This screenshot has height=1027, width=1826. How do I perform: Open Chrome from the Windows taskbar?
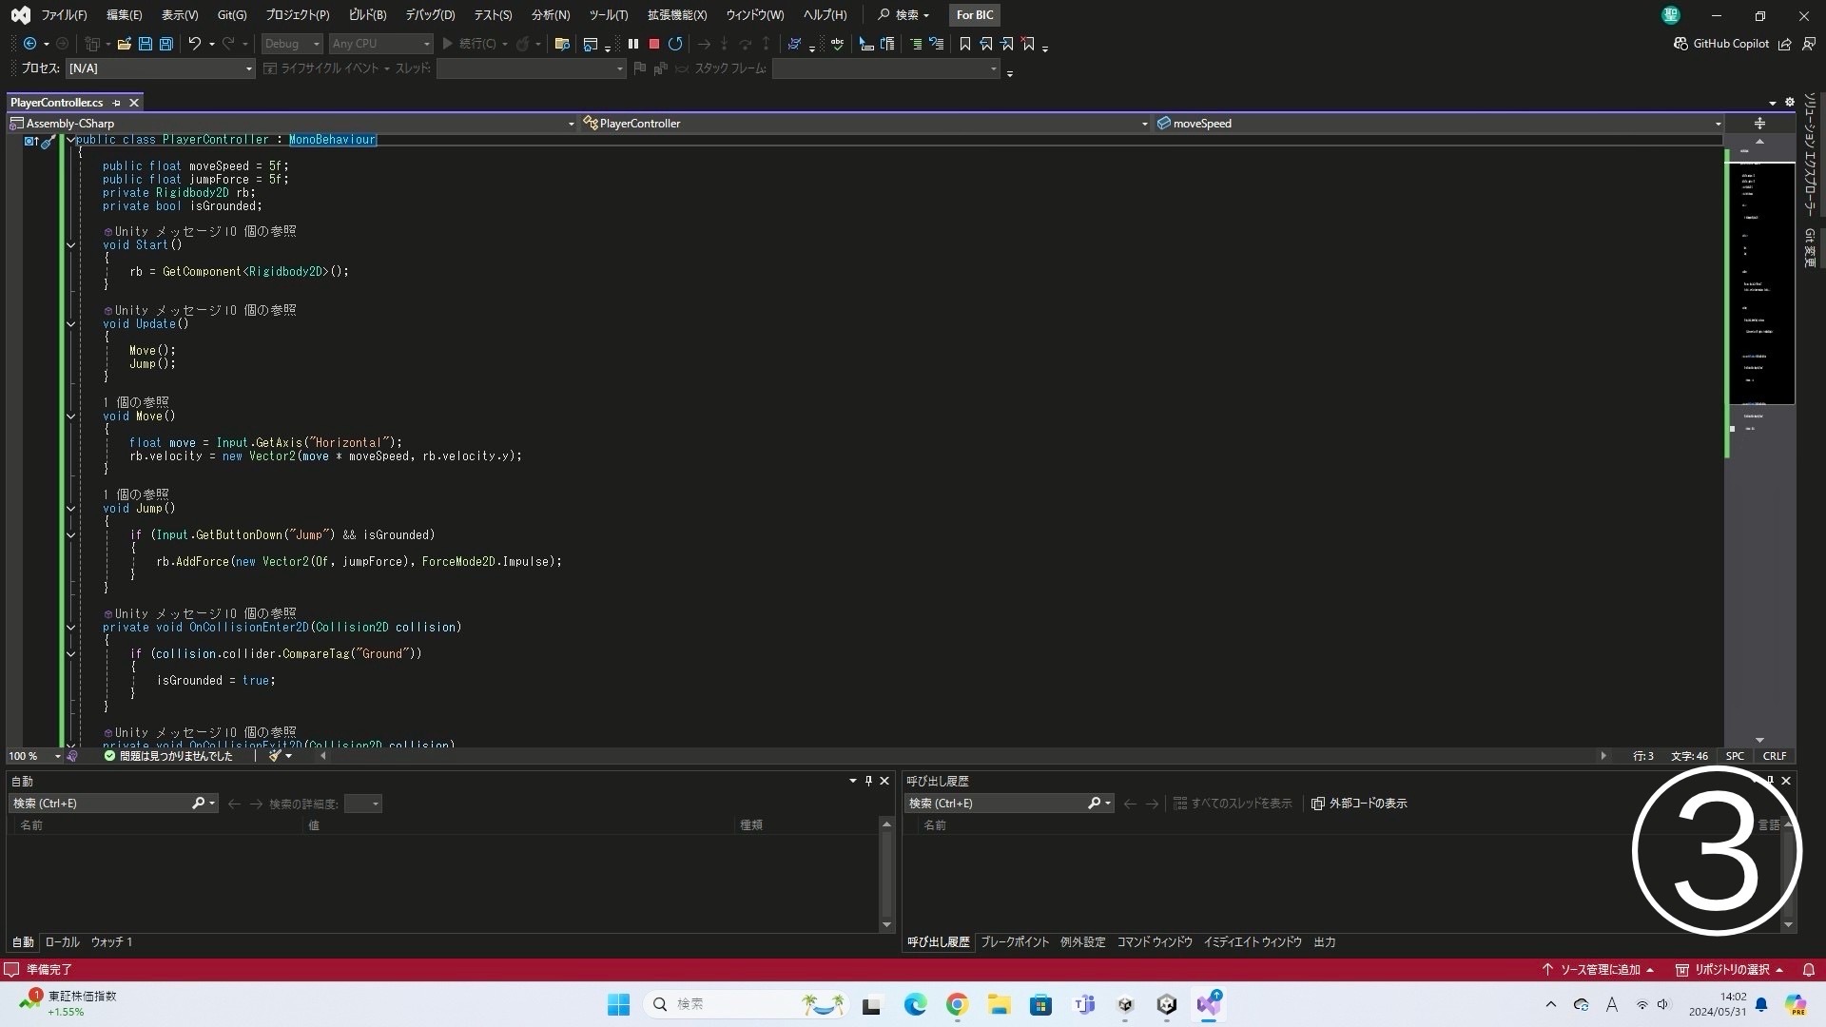[x=957, y=1005]
